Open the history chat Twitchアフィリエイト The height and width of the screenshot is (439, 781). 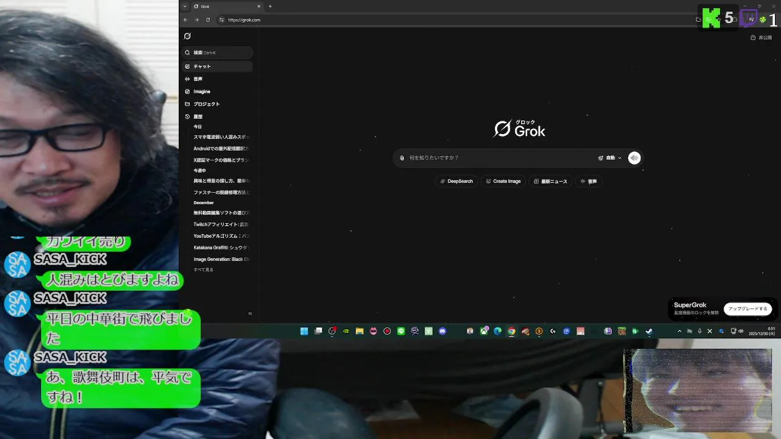click(x=221, y=224)
